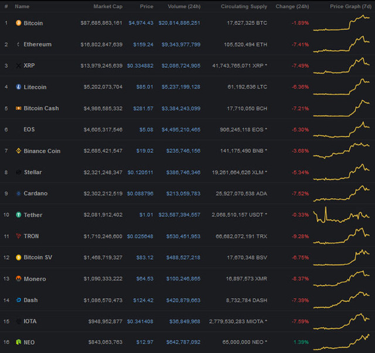Open Ethereum 7-day price graph
Viewport: 375px width, 353px height.
click(x=342, y=44)
